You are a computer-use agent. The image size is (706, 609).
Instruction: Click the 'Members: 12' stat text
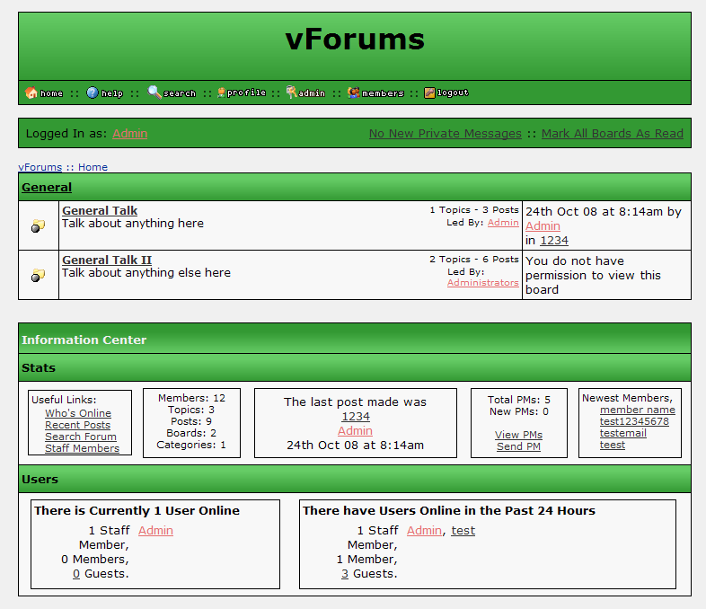[192, 398]
